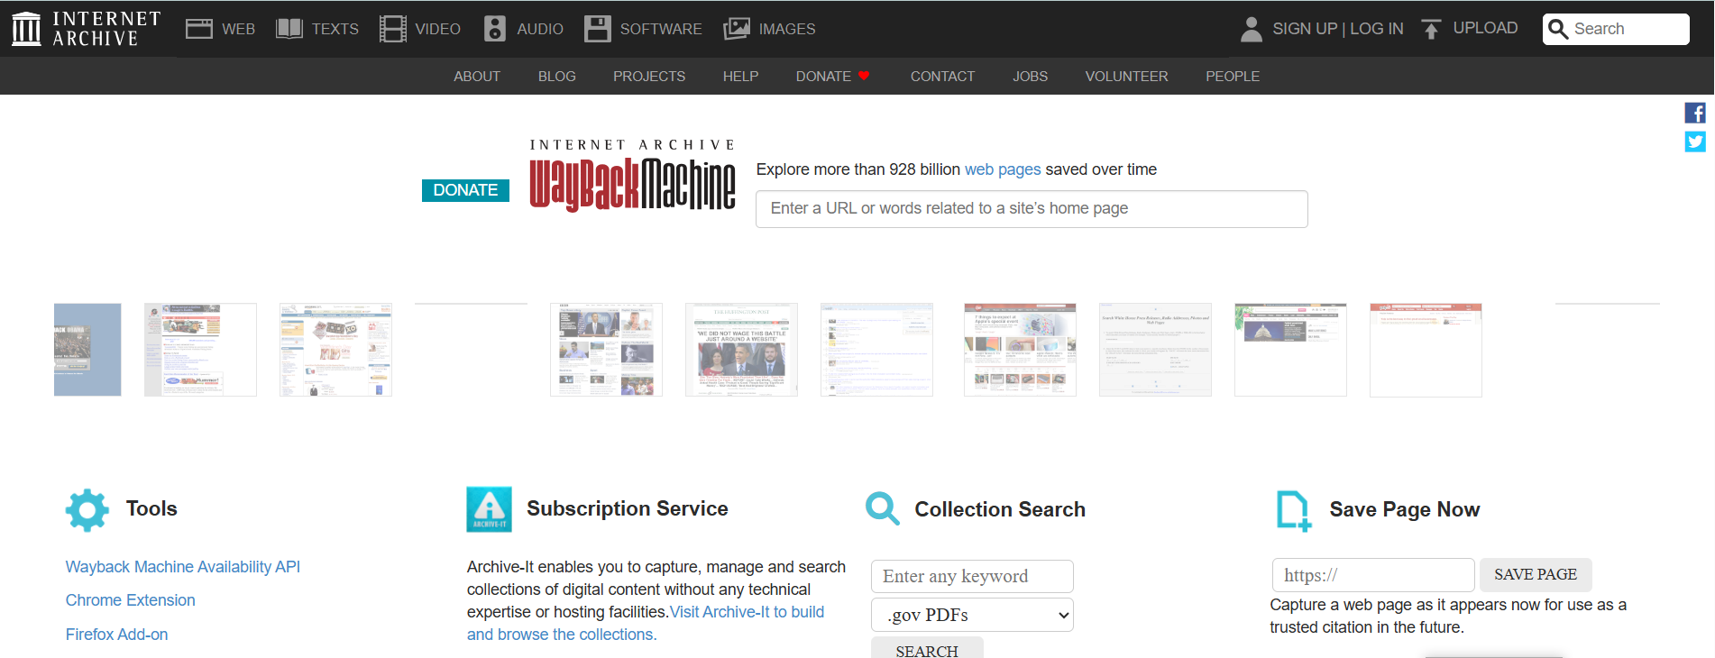
Task: Open the Web section icon
Action: [x=198, y=29]
